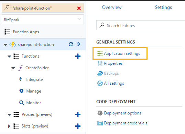This screenshot has height=134, width=185.
Task: Open Manage under CreateFolder
Action: (34, 91)
